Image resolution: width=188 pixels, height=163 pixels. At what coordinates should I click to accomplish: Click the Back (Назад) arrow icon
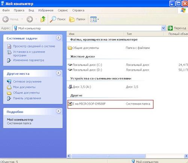pos(6,19)
